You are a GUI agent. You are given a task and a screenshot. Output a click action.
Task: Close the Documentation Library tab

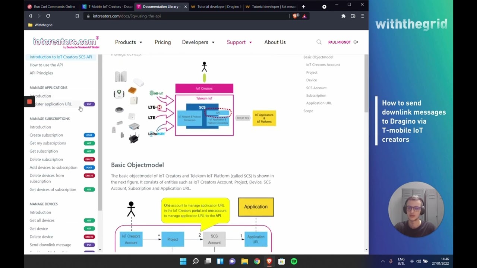[x=185, y=7]
